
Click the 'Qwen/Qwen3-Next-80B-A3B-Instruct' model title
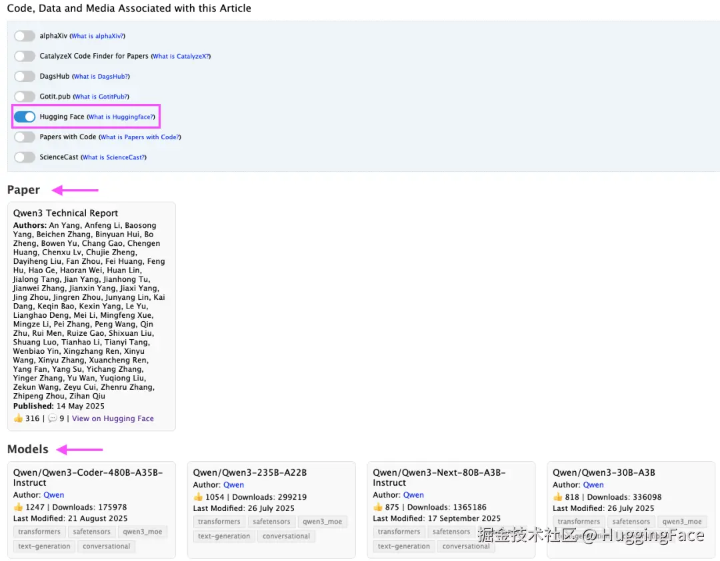tap(439, 478)
